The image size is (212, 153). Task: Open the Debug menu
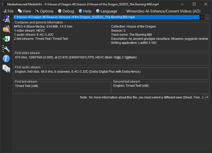point(66,11)
